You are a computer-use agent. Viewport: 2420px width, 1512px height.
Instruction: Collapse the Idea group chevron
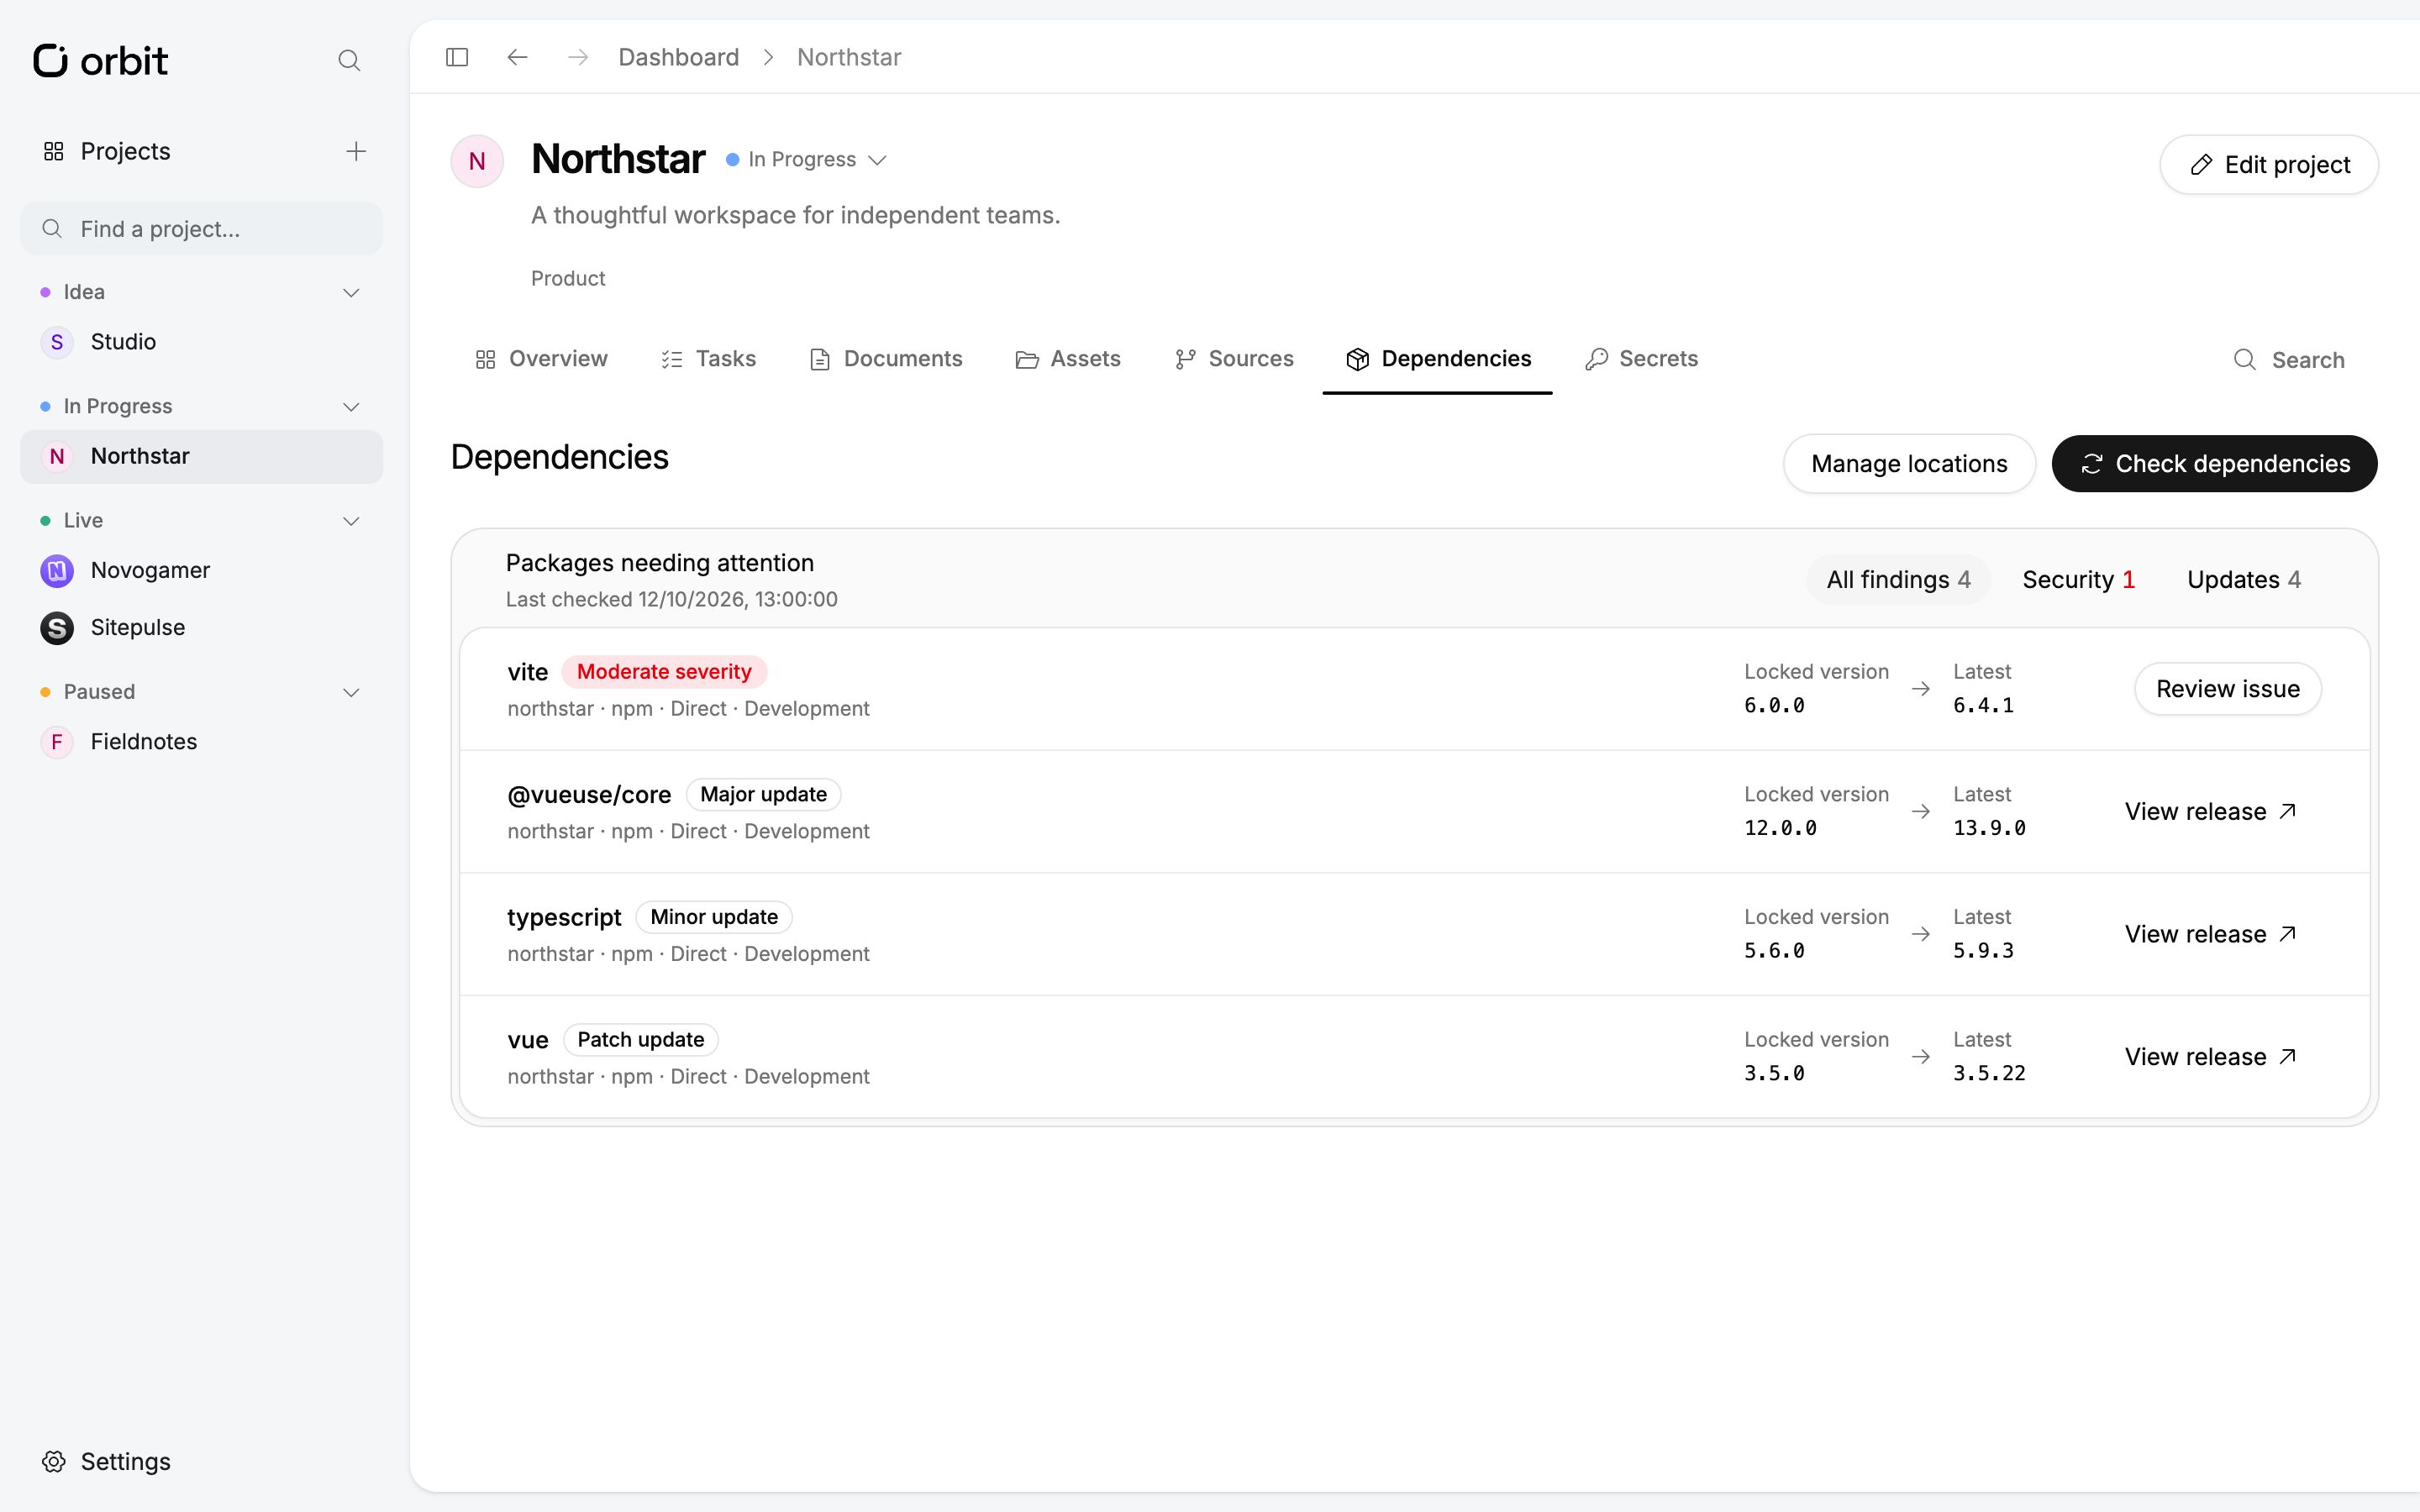pyautogui.click(x=351, y=292)
